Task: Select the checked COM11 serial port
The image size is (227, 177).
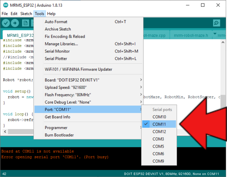Action: tap(159, 124)
